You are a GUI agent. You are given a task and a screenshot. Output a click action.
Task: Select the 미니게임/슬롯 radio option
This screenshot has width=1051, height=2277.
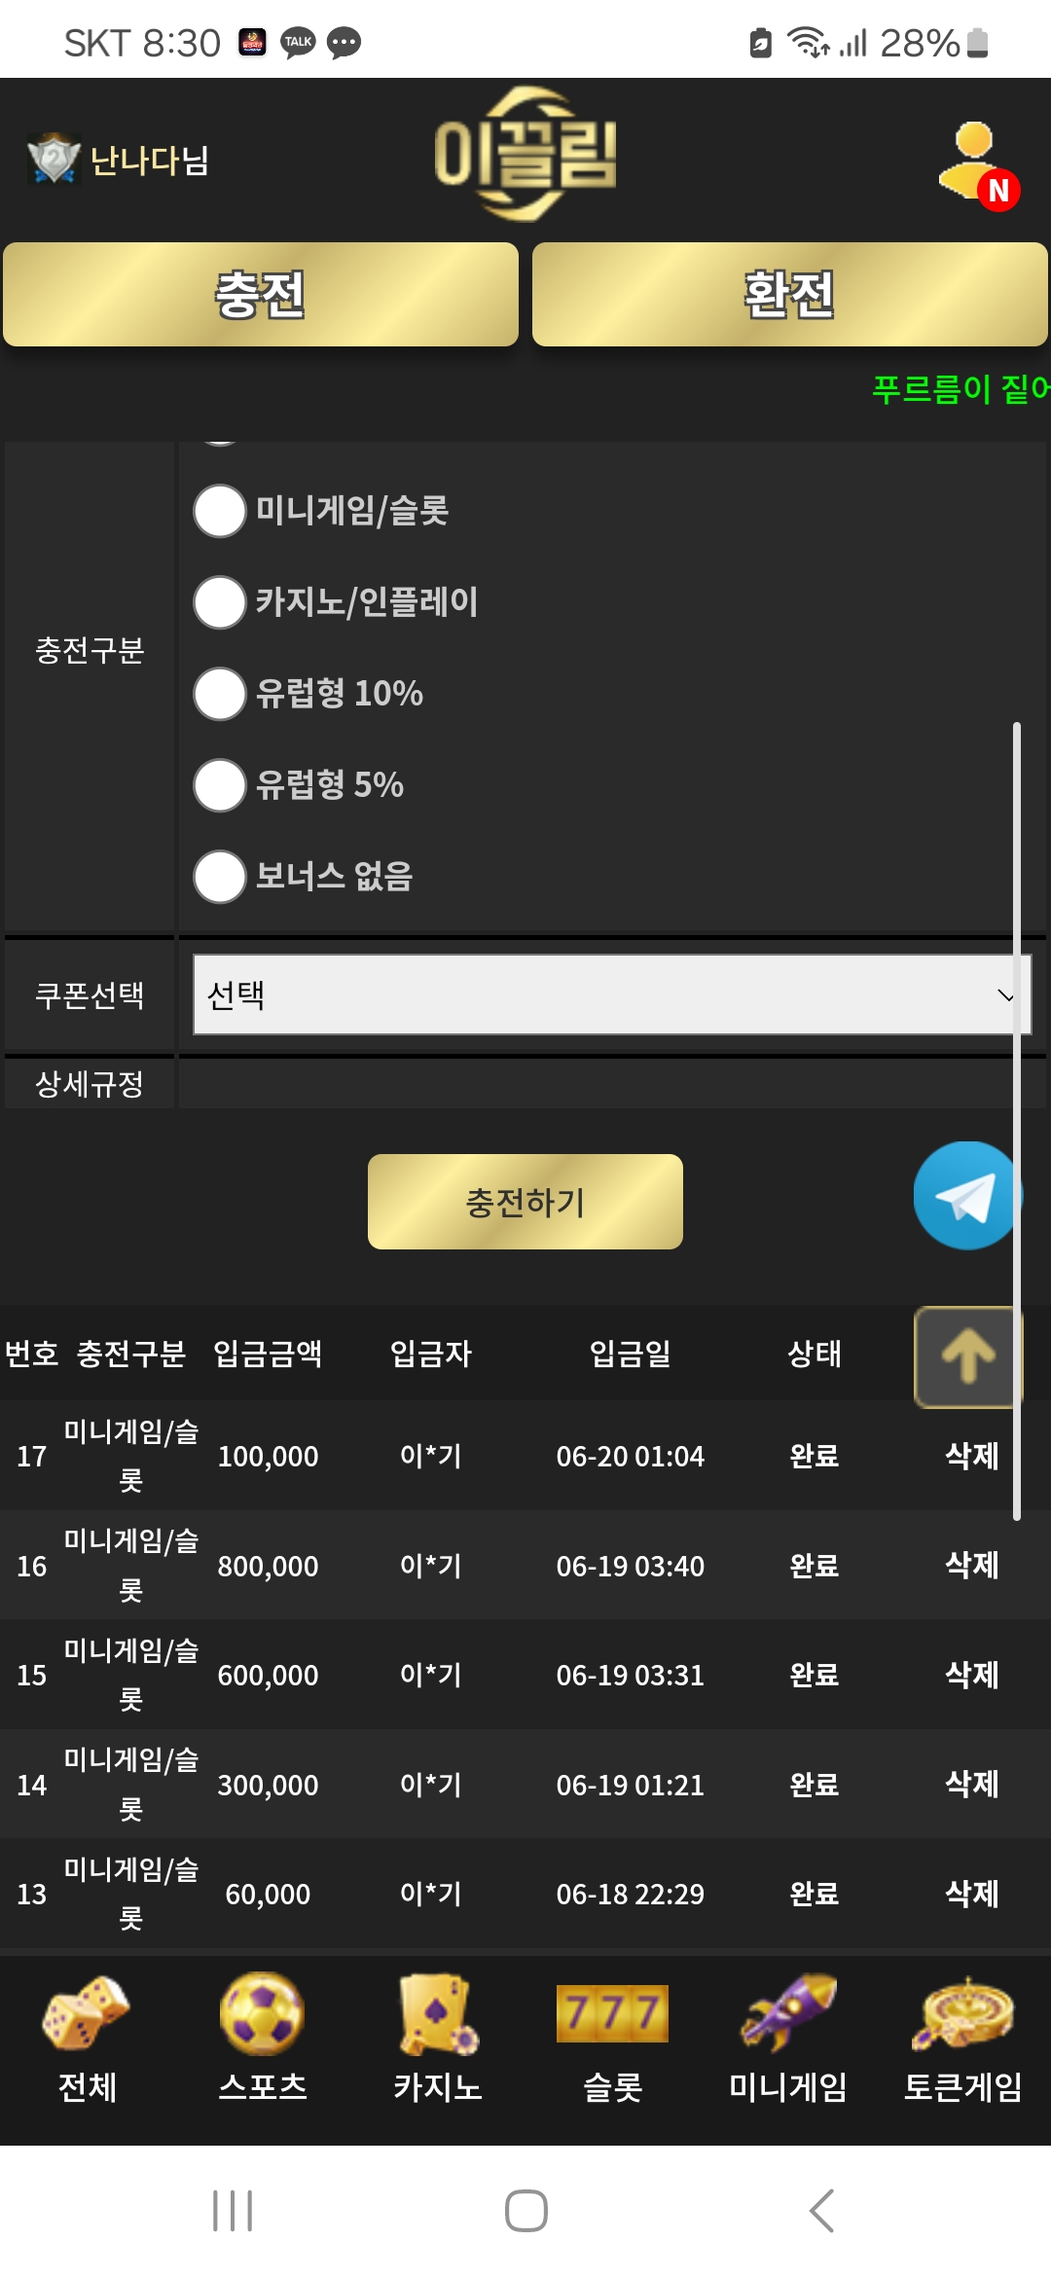point(220,511)
